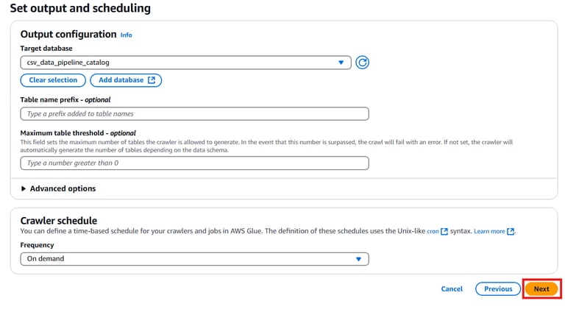This screenshot has width=565, height=312.
Task: Click the Target database dropdown arrow
Action: (x=341, y=63)
